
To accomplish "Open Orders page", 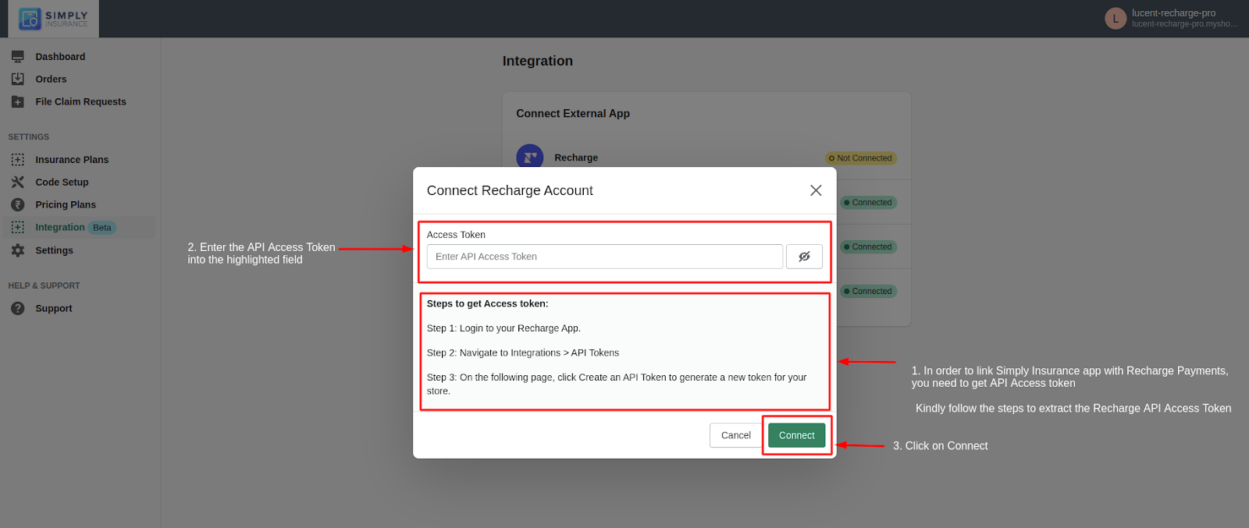I will click(x=51, y=80).
